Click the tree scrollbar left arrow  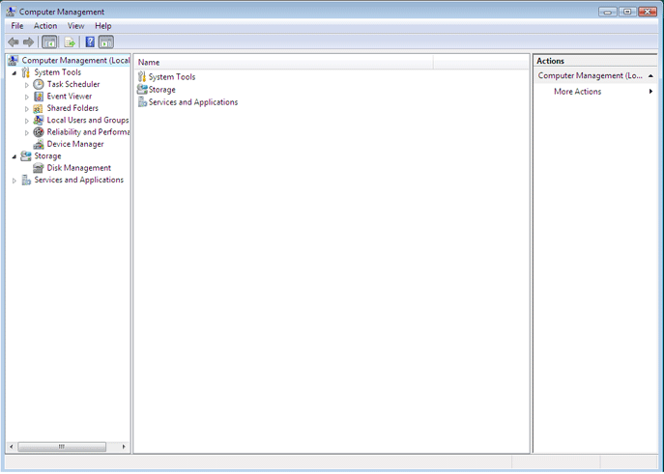(x=12, y=447)
